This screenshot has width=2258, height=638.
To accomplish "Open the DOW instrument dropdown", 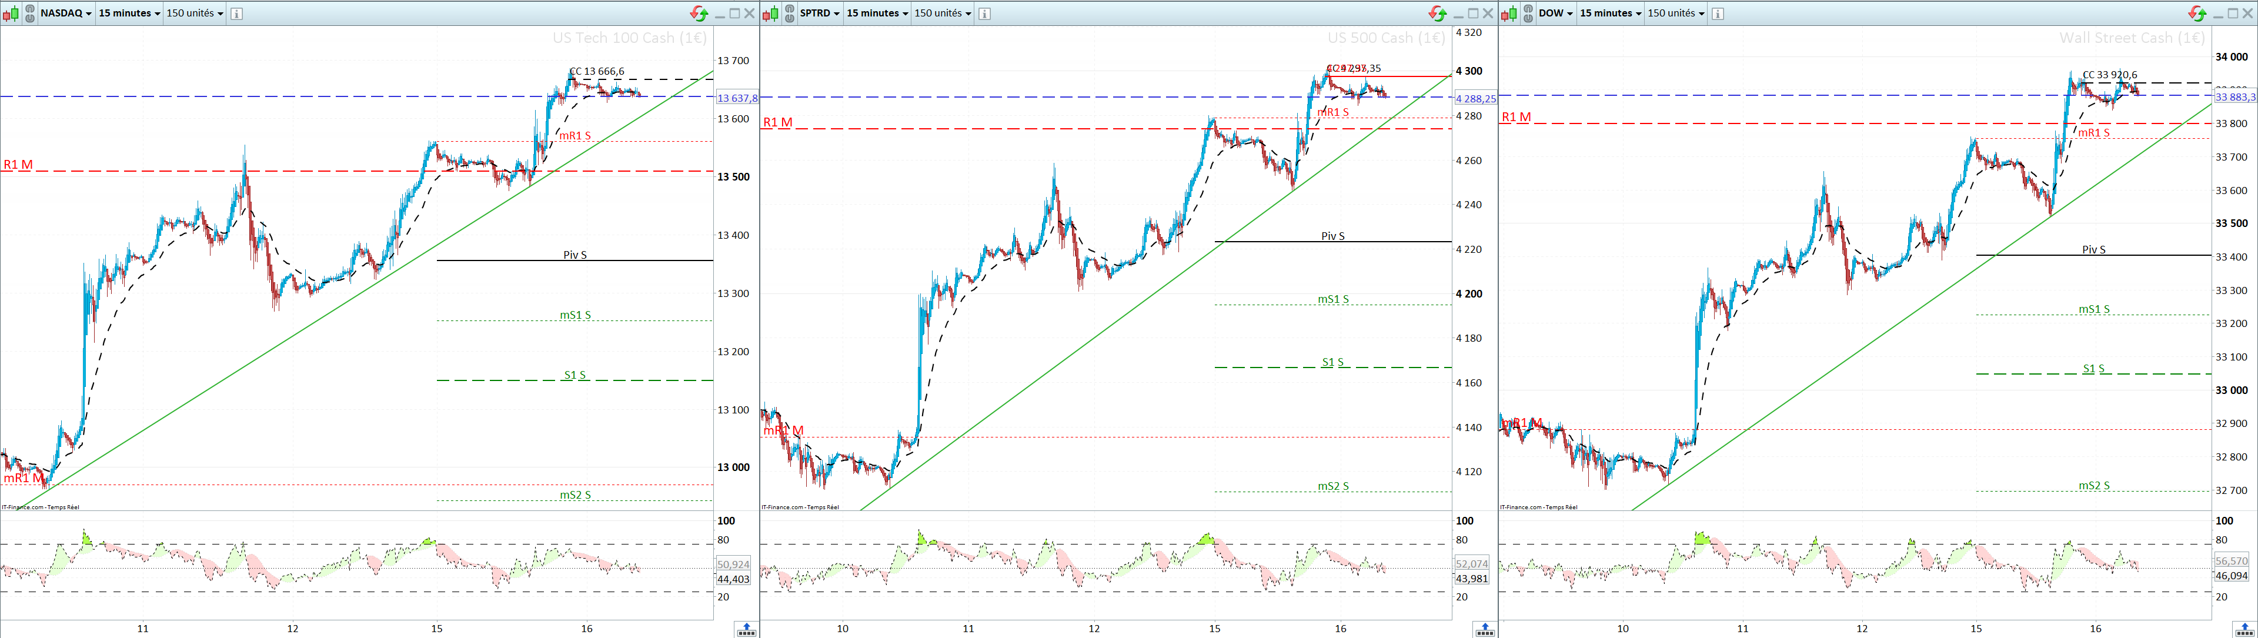I will [1556, 13].
